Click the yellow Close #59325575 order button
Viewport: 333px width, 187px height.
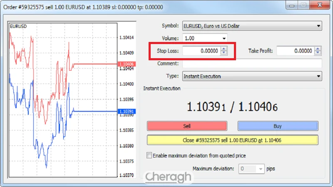232,140
